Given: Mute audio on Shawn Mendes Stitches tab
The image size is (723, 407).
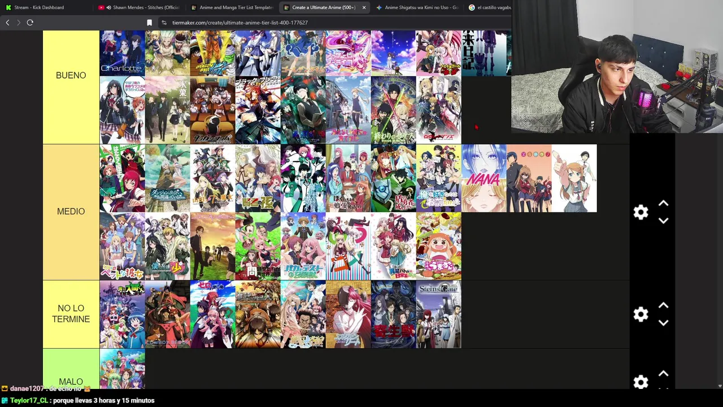Looking at the screenshot, I should 108,7.
